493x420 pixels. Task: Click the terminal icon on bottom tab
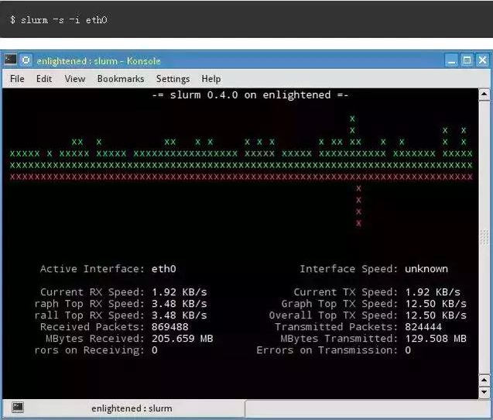tap(18, 408)
